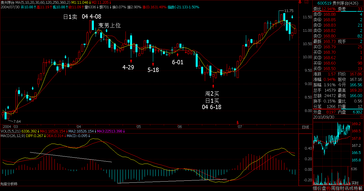
Task: Switch to the 细 tab in bottom panel
Action: (315, 188)
